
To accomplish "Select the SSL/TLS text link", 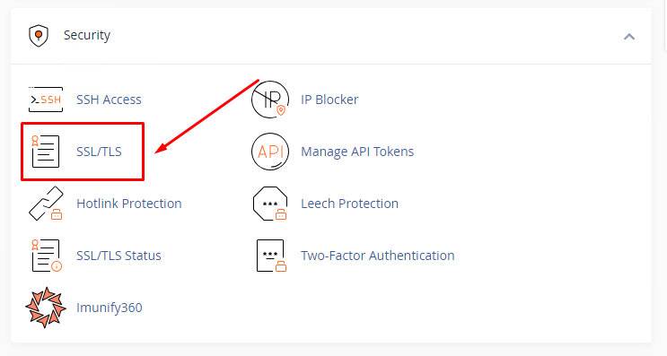I will coord(99,152).
